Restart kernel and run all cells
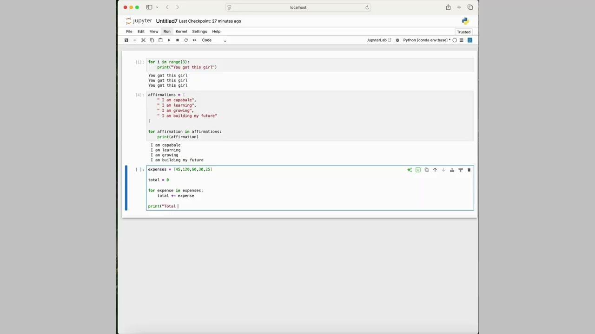Viewport: 595px width, 334px height. pos(194,40)
